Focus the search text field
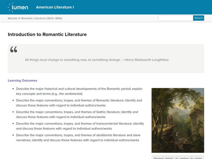Screen dimensions: 212x159 [x=175, y=18]
